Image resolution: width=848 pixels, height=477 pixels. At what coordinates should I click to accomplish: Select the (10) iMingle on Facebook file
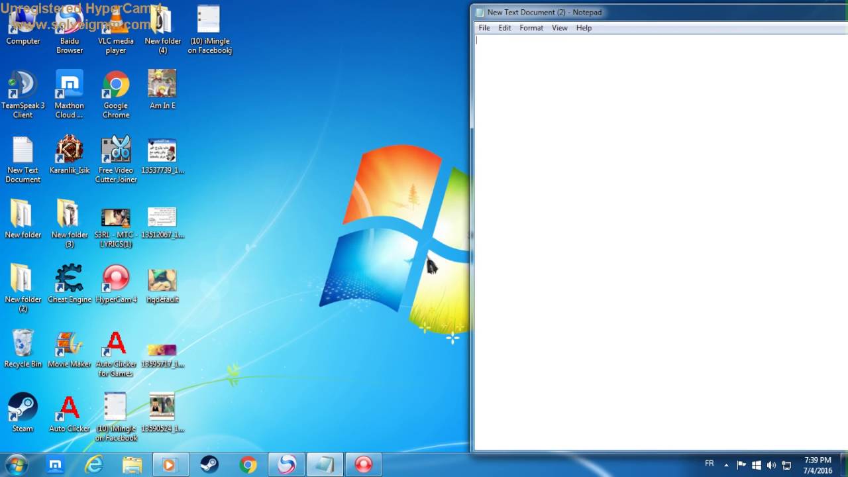116,417
